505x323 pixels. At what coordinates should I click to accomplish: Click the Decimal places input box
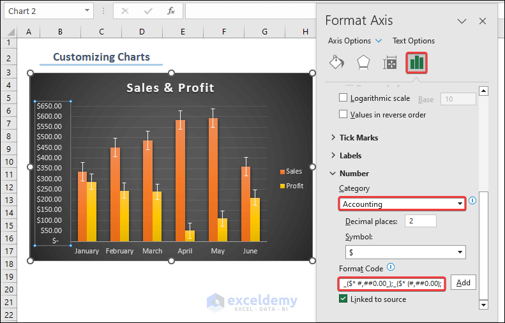pyautogui.click(x=421, y=221)
